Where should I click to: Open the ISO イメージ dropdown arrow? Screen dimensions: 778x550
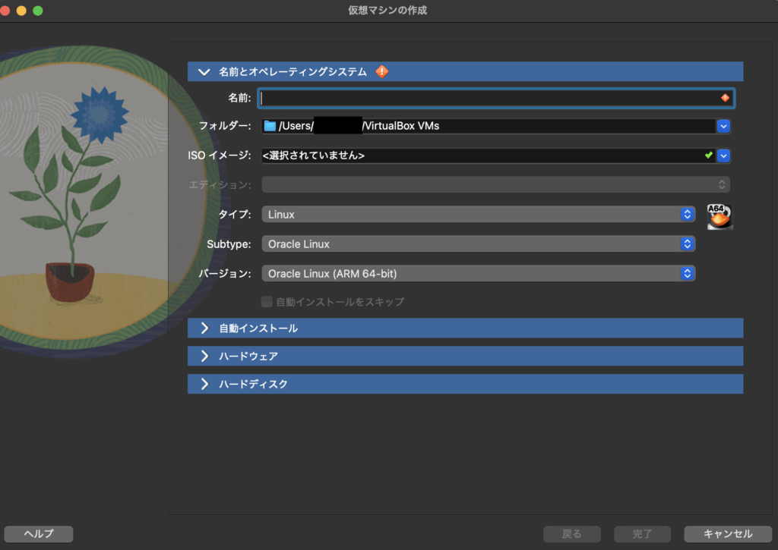point(724,156)
